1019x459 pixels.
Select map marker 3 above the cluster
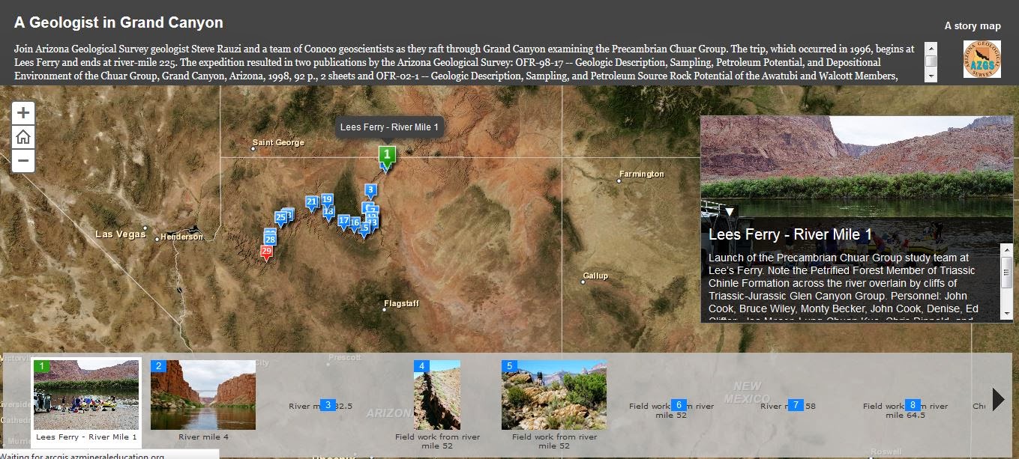[369, 189]
